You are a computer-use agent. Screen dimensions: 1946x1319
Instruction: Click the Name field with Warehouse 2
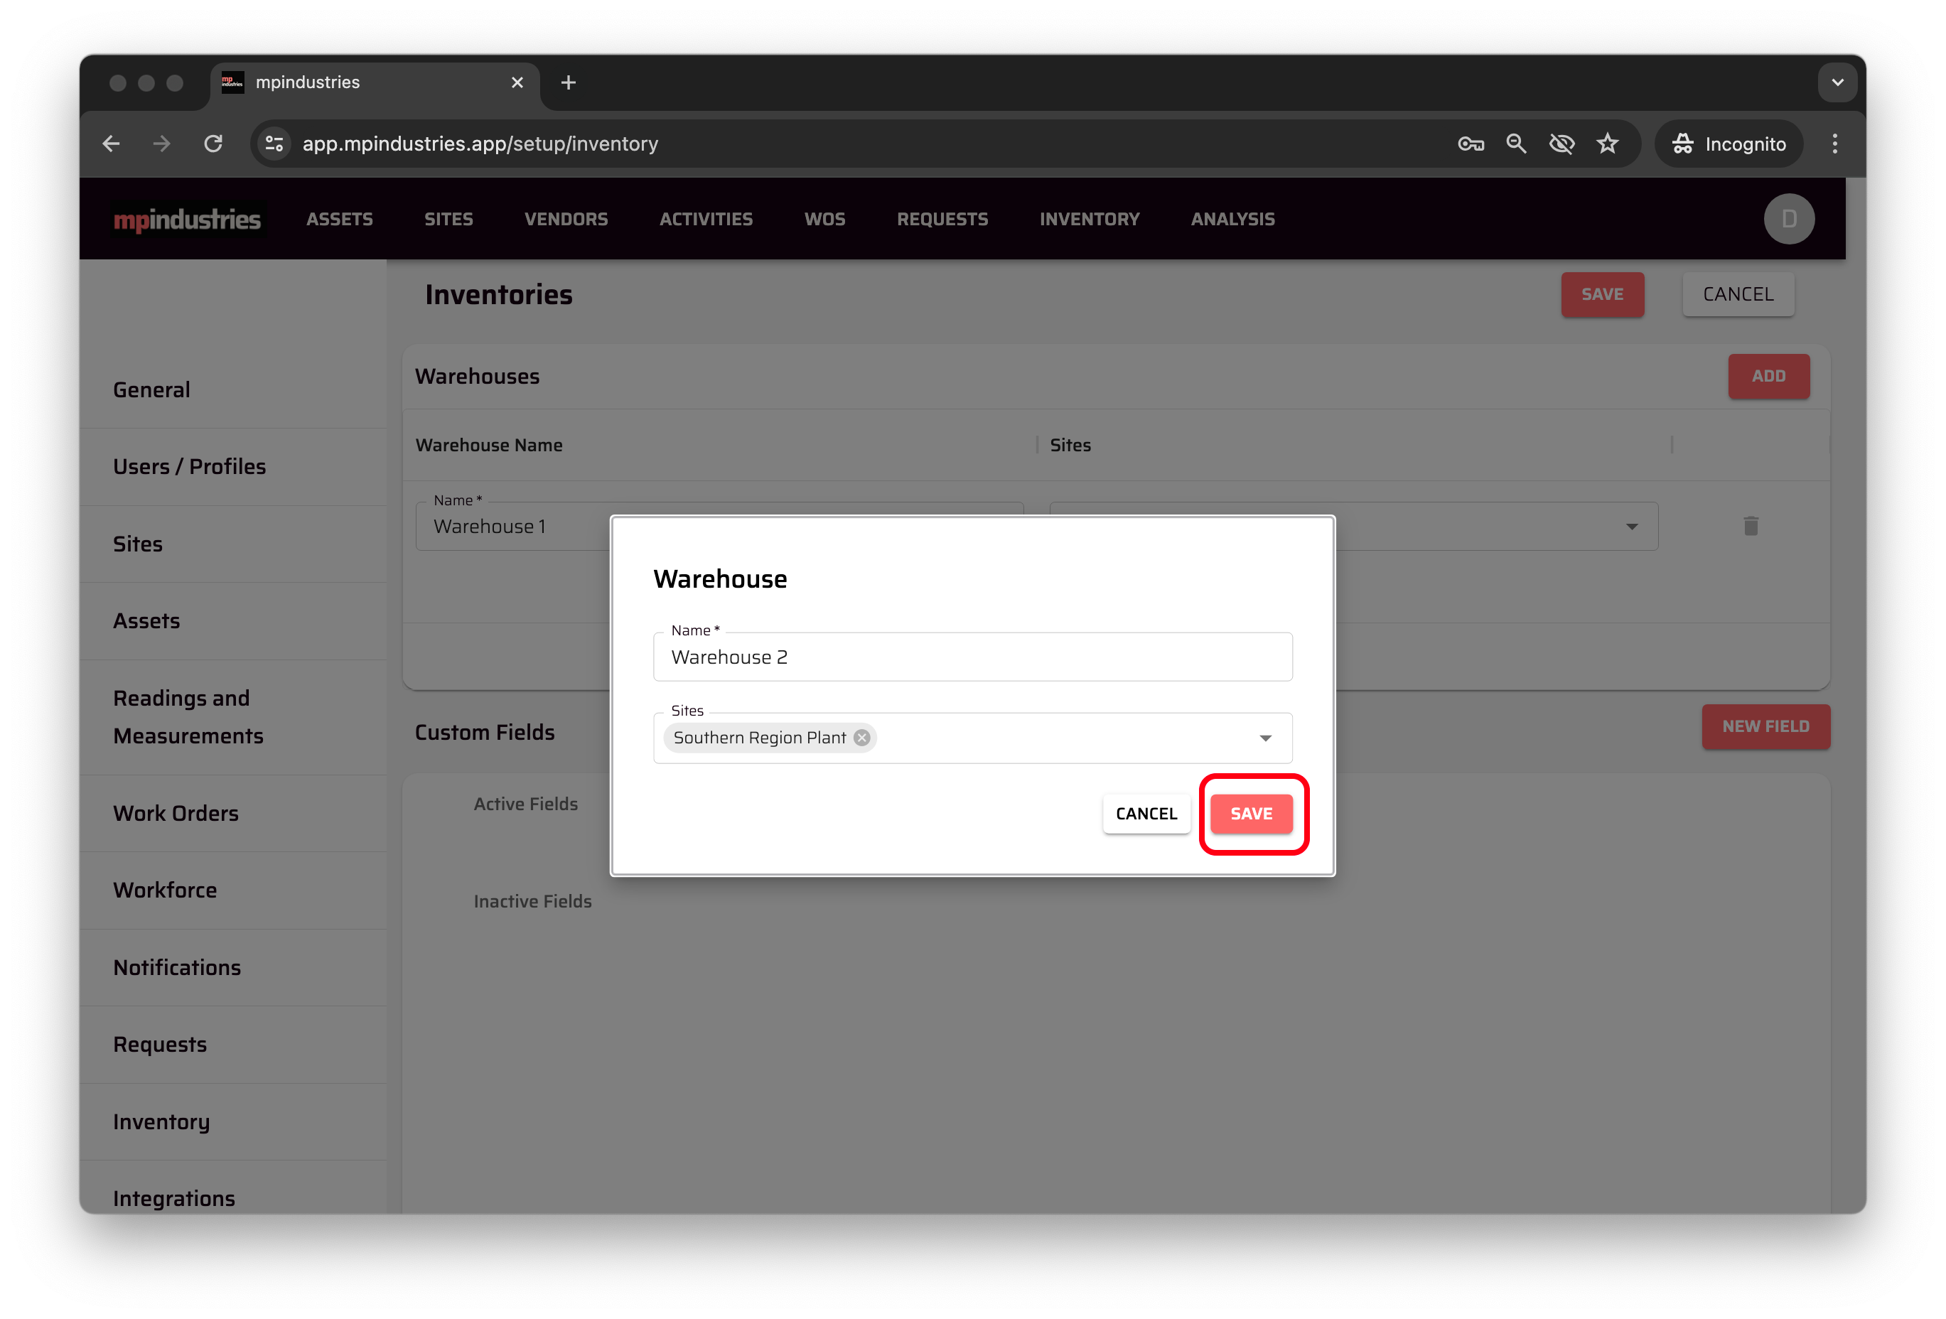click(972, 657)
